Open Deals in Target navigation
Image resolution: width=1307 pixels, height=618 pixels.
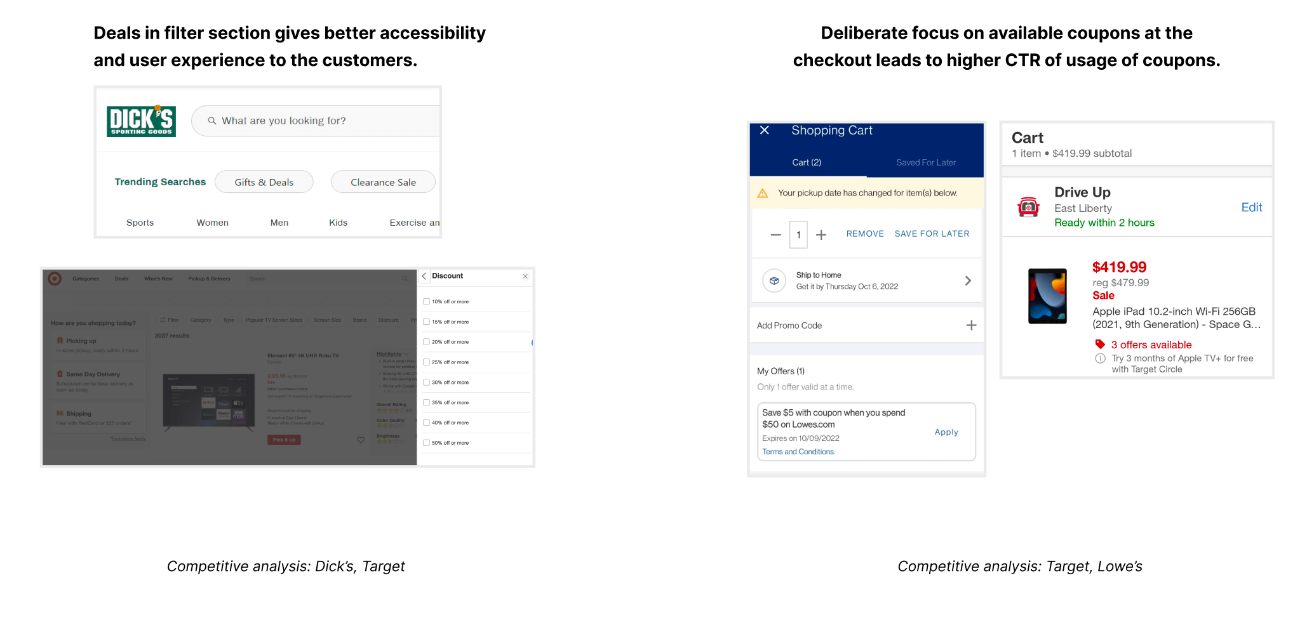pyautogui.click(x=121, y=279)
